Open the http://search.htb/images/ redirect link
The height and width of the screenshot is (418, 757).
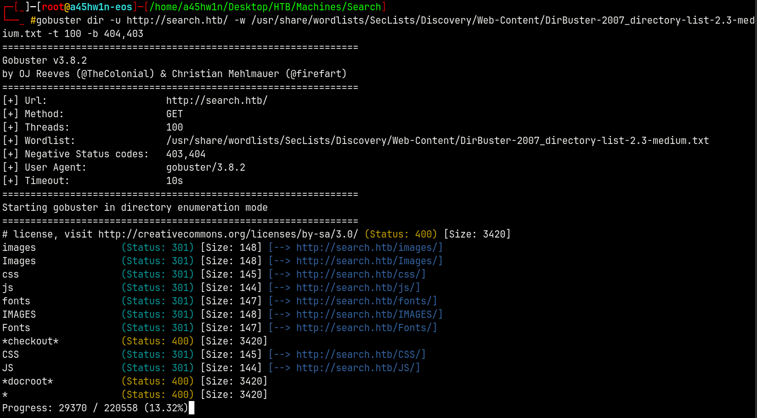click(369, 248)
